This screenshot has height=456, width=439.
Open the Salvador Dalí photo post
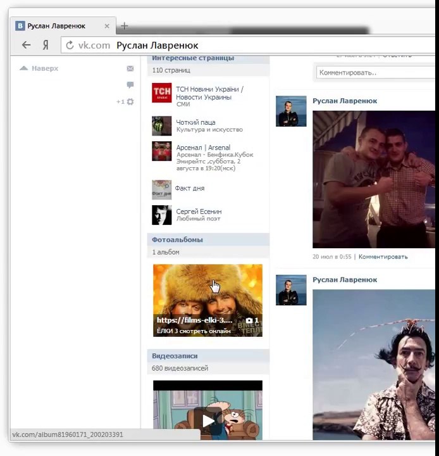pos(374,365)
